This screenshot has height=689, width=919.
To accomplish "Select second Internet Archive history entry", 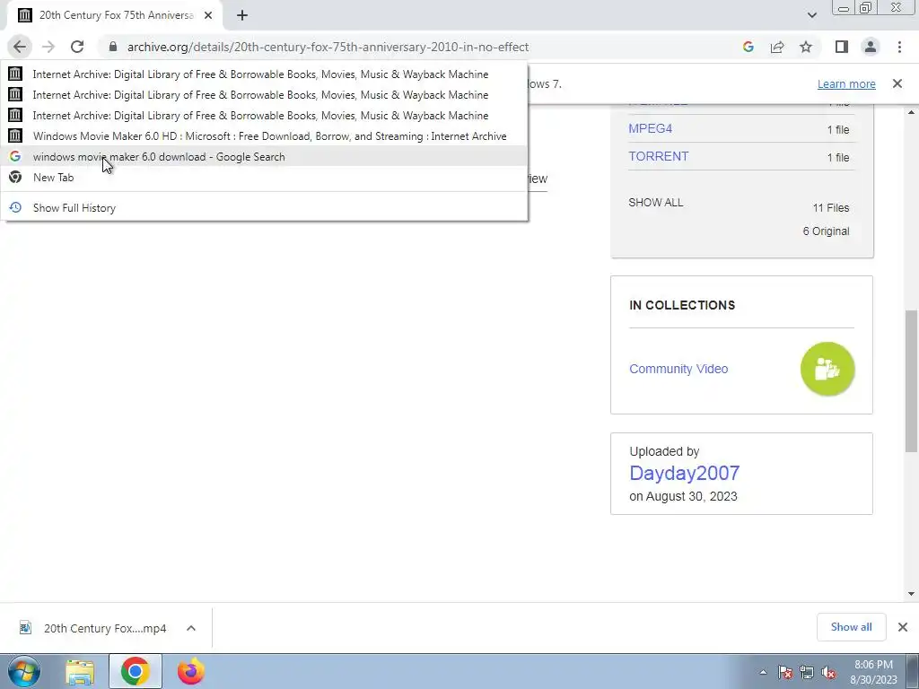I will pyautogui.click(x=264, y=95).
